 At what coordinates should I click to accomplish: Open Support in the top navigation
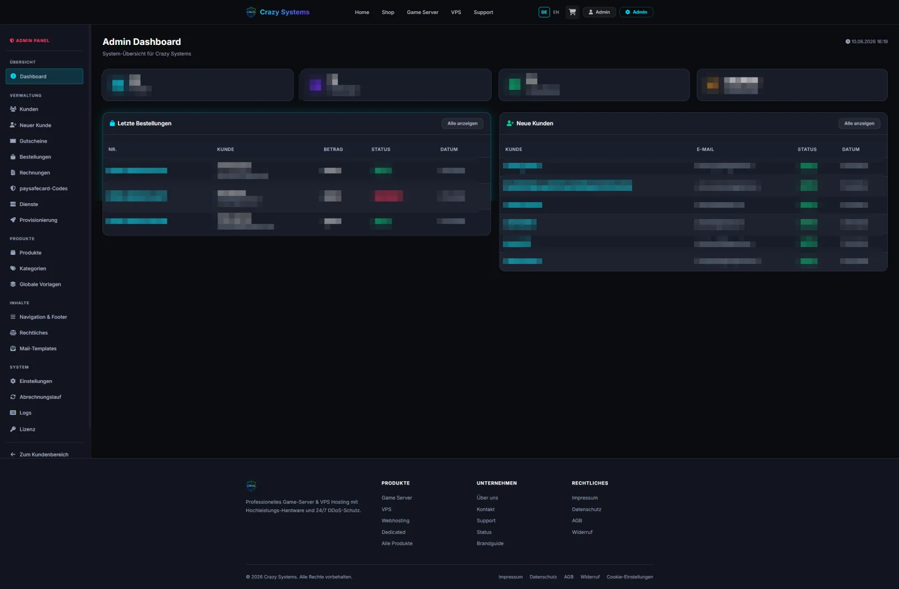[483, 12]
